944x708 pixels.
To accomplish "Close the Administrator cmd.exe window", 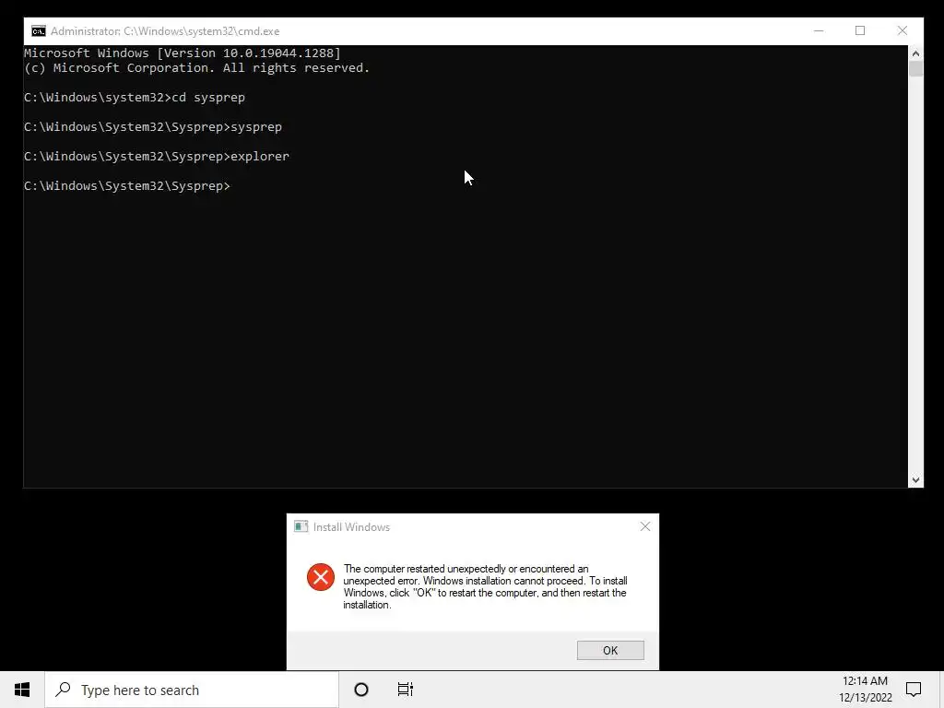I will tap(902, 30).
